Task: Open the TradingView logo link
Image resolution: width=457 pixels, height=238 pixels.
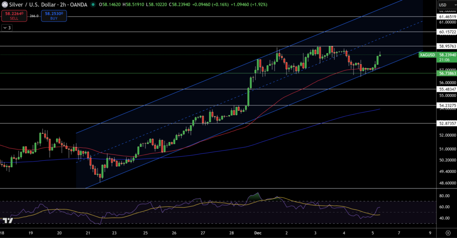Action: click(x=7, y=220)
